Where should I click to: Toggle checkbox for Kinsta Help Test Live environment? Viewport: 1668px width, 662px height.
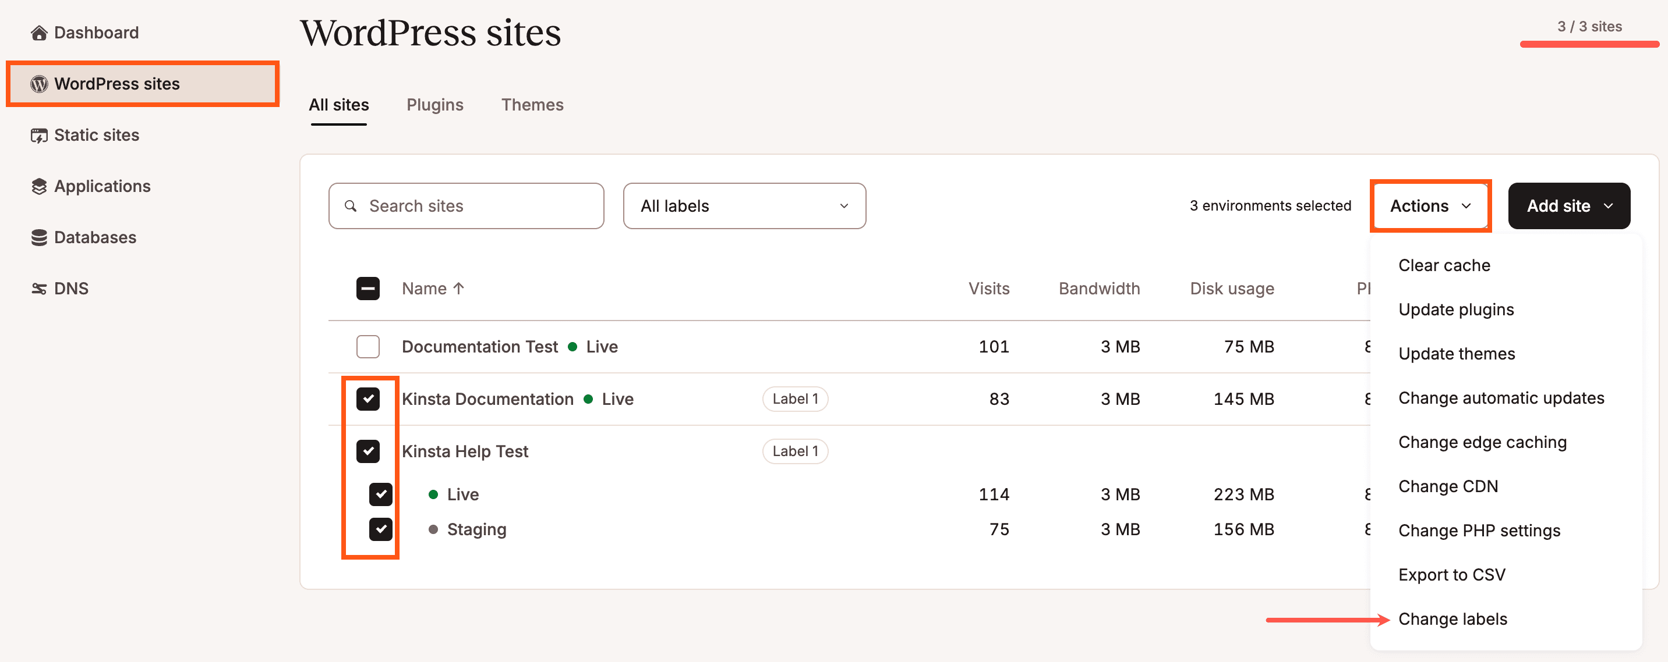381,493
